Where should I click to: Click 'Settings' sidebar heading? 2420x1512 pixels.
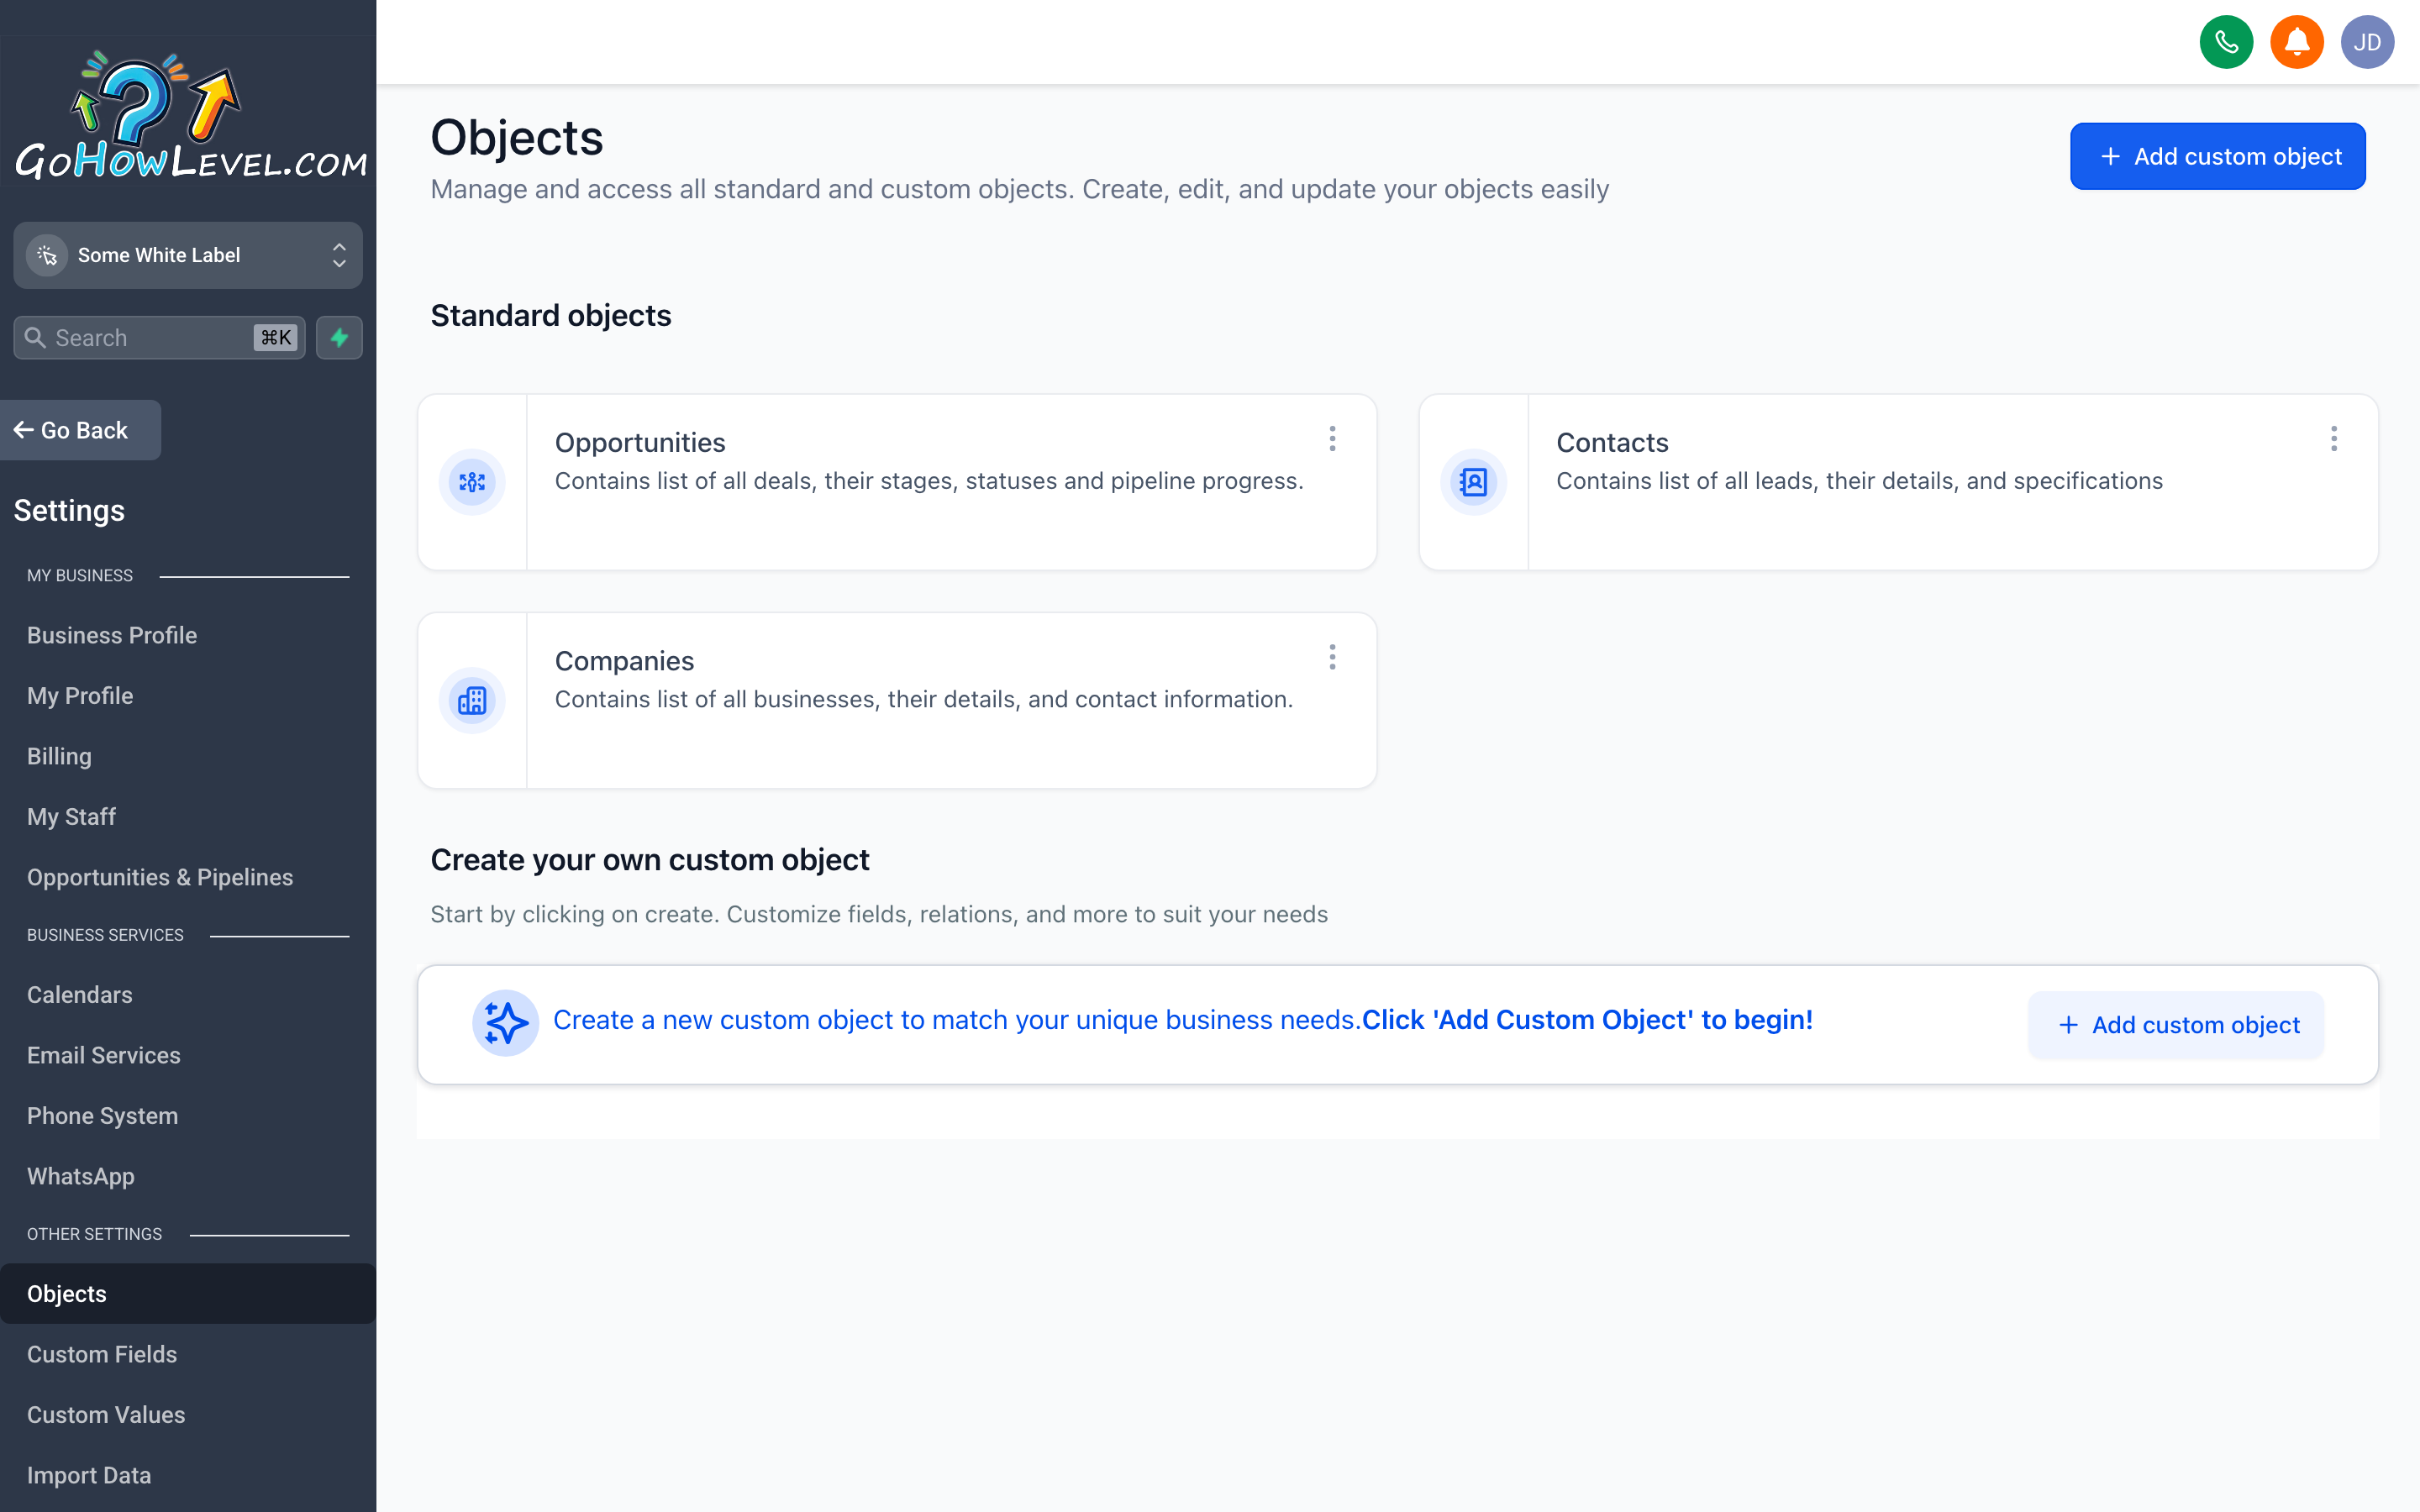point(69,511)
